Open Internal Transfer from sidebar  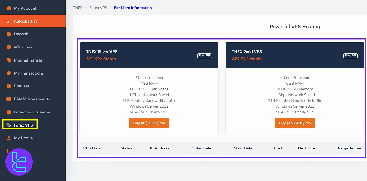tap(33, 60)
